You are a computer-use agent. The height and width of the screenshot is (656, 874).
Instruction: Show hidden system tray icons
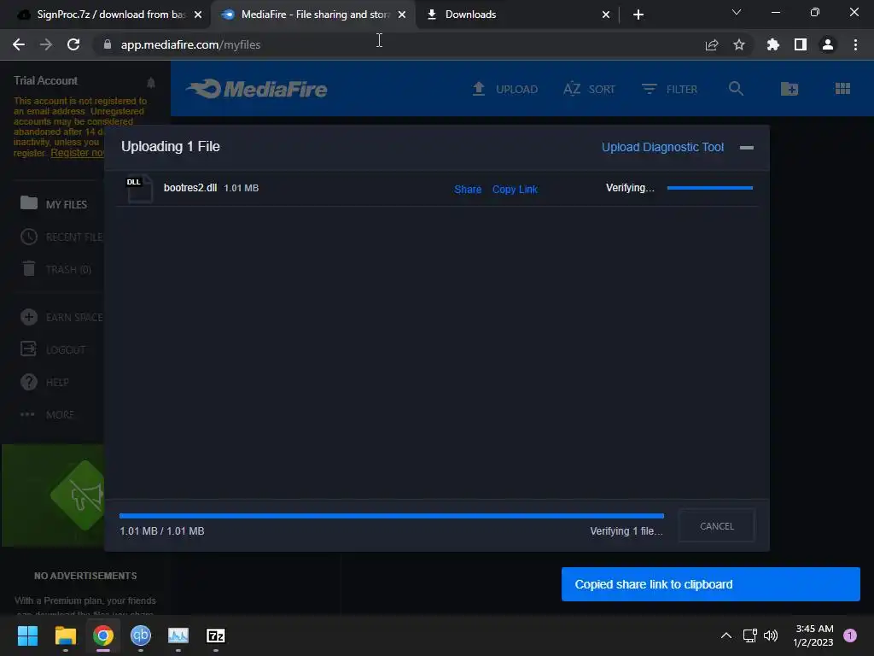point(726,635)
